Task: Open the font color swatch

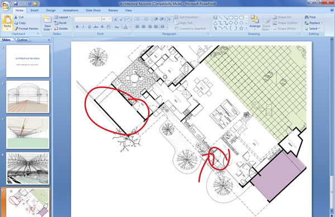Action: [126, 27]
